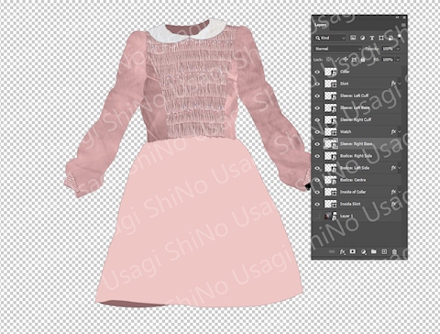The image size is (440, 334).
Task: Switch to the Layers tab
Action: 321,25
